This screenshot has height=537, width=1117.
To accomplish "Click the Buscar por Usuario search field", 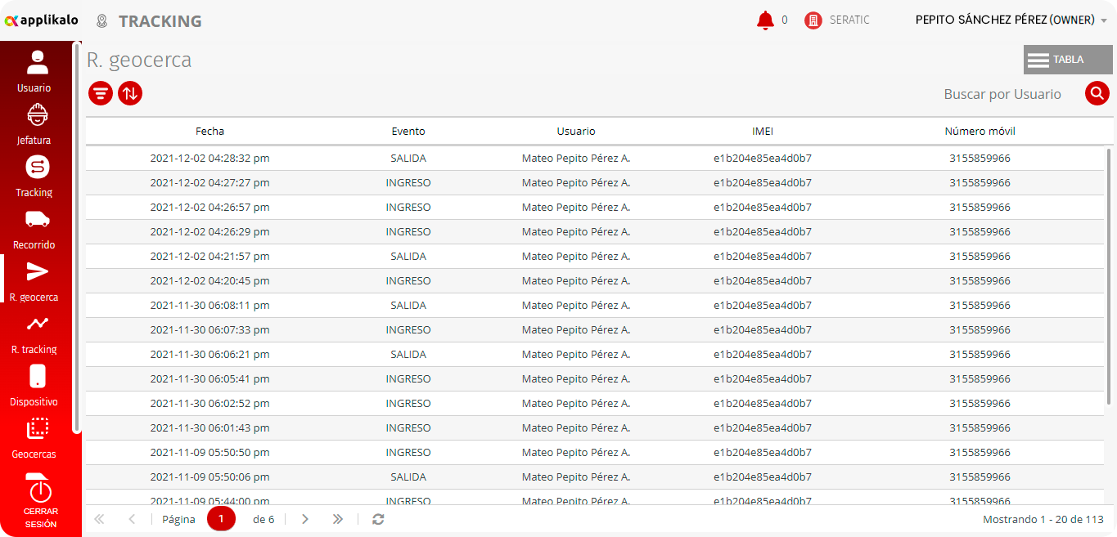I will point(1002,94).
